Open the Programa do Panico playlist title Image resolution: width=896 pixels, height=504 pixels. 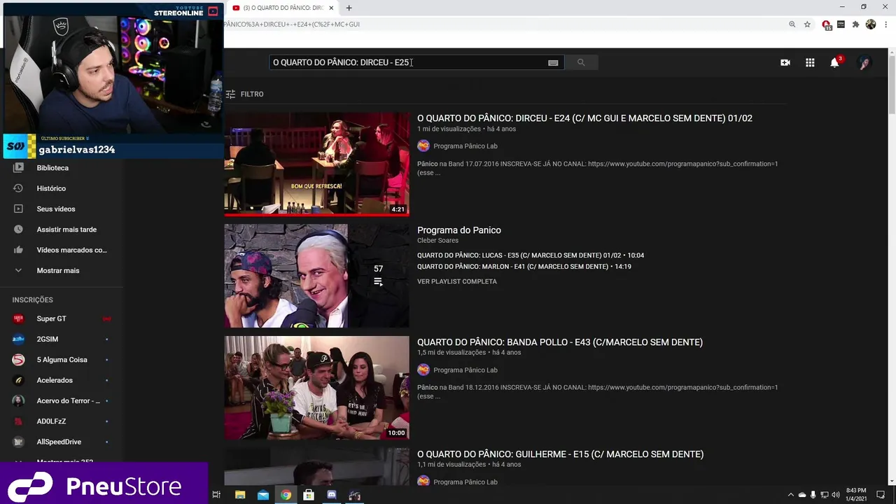(x=459, y=230)
